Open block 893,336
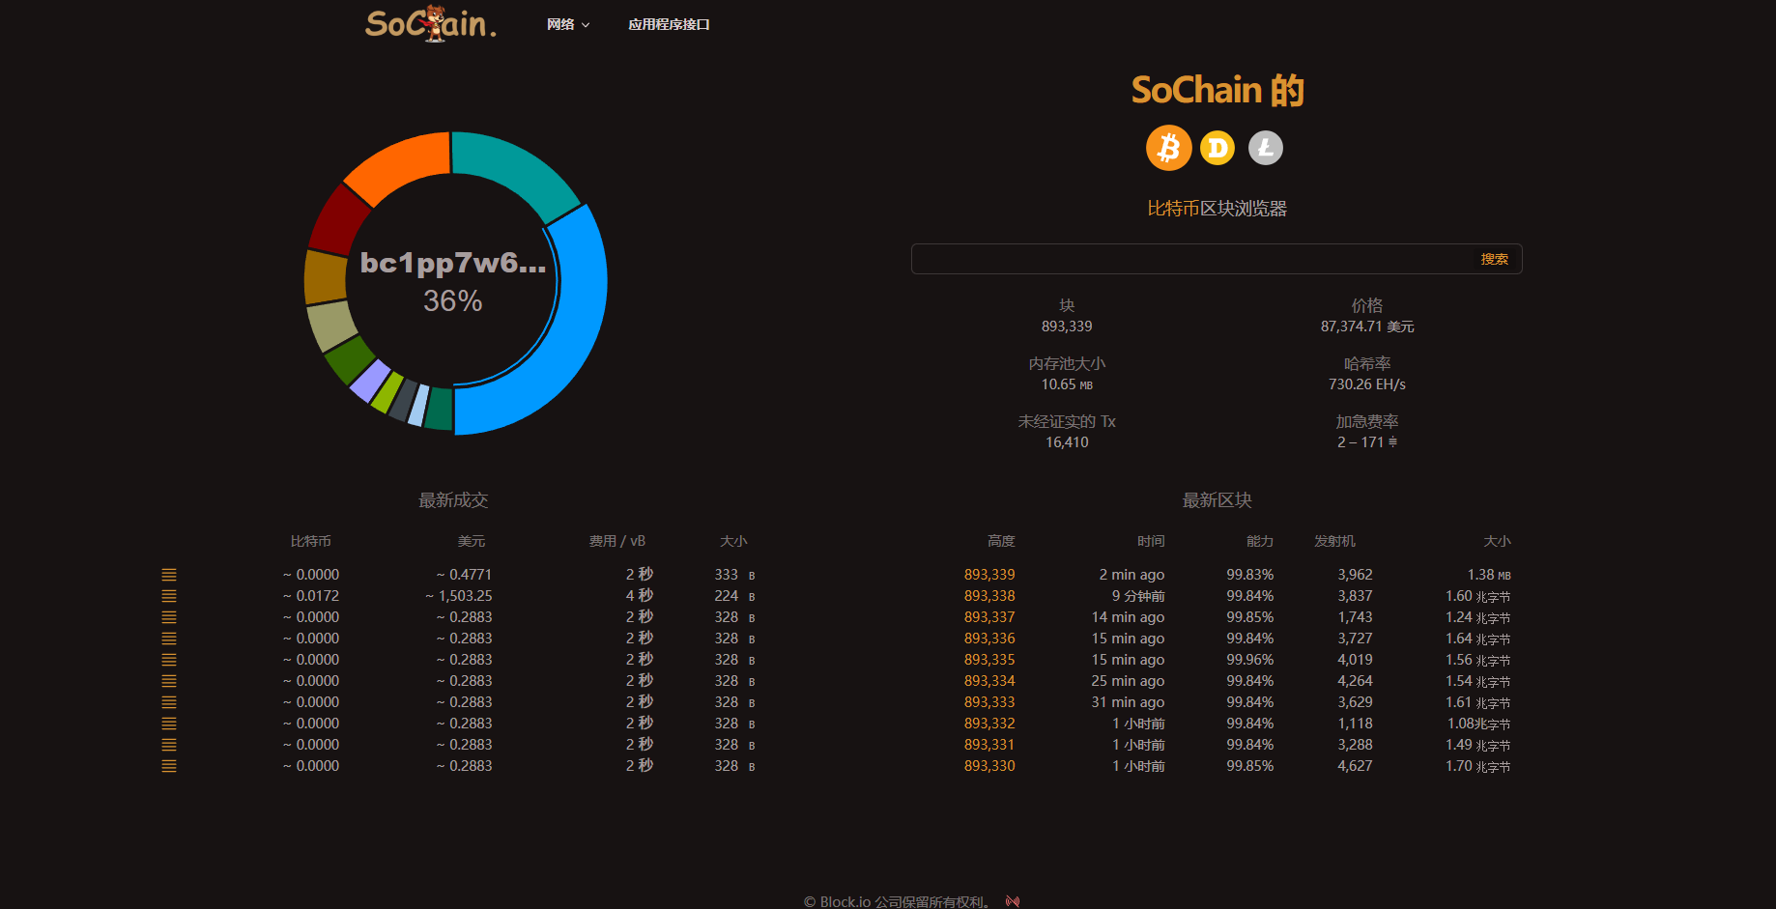The width and height of the screenshot is (1776, 909). pyautogui.click(x=989, y=639)
